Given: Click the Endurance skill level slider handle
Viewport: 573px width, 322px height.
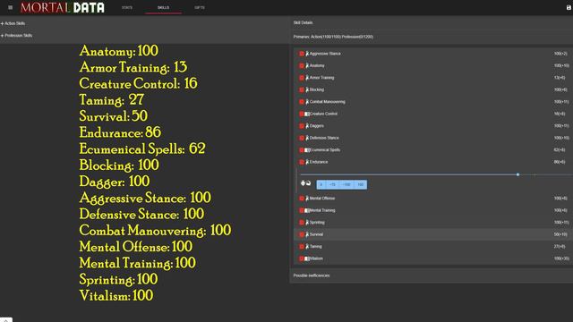Looking at the screenshot, I should 517,175.
